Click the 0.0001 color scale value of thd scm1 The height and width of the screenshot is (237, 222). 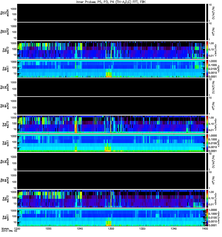click(213, 151)
